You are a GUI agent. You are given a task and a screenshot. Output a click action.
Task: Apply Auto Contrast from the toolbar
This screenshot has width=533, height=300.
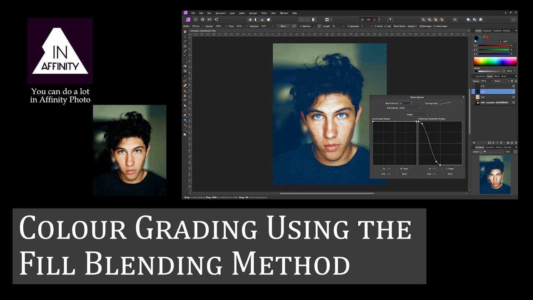point(256,20)
